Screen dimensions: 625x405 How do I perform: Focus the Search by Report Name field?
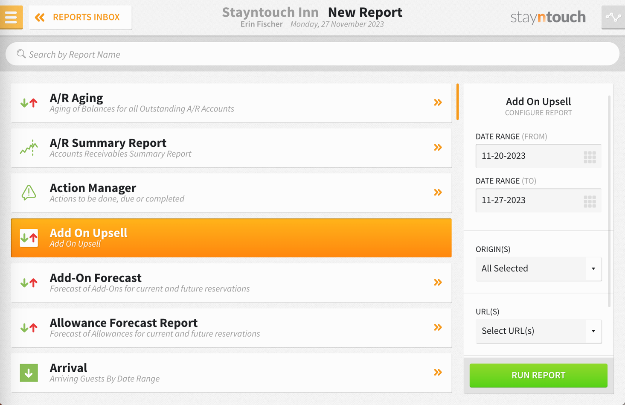click(x=312, y=54)
